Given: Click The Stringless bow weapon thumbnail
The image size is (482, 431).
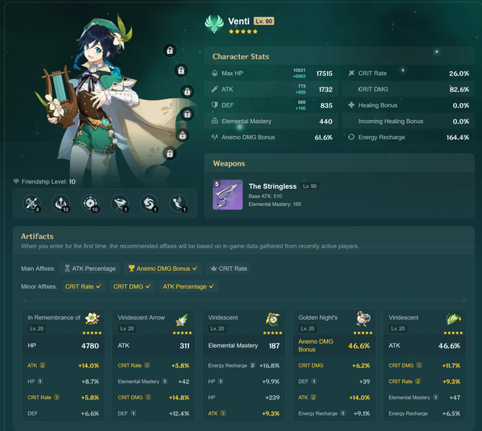Looking at the screenshot, I should 227,194.
